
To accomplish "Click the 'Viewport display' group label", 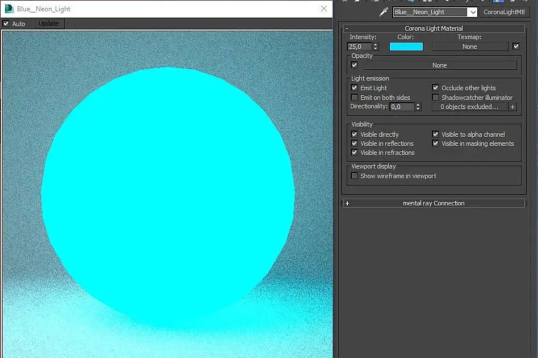I will 373,166.
